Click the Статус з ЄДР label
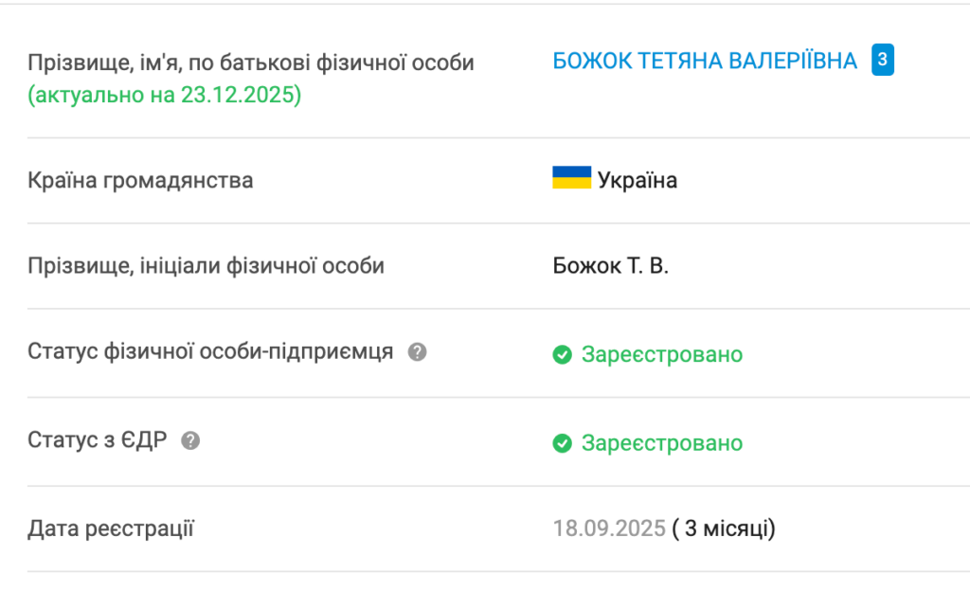 pos(98,440)
